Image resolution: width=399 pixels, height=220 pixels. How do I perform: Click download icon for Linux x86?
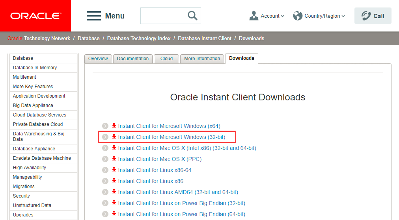pyautogui.click(x=114, y=181)
